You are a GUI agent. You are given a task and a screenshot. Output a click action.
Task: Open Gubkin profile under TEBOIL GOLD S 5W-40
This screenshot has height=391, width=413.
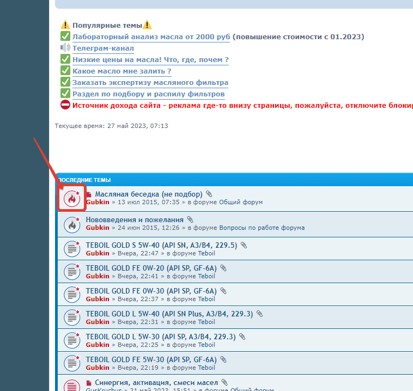[98, 253]
